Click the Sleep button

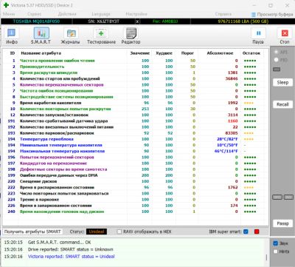click(x=282, y=82)
